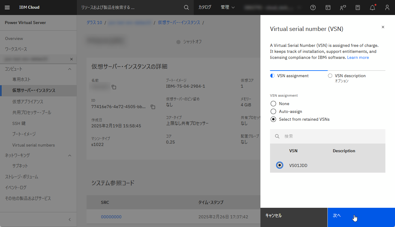This screenshot has width=395, height=227.
Task: Focus the VSN 検索 search field
Action: coord(328,136)
